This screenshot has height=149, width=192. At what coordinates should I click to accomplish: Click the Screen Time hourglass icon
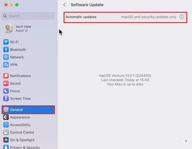click(6, 98)
